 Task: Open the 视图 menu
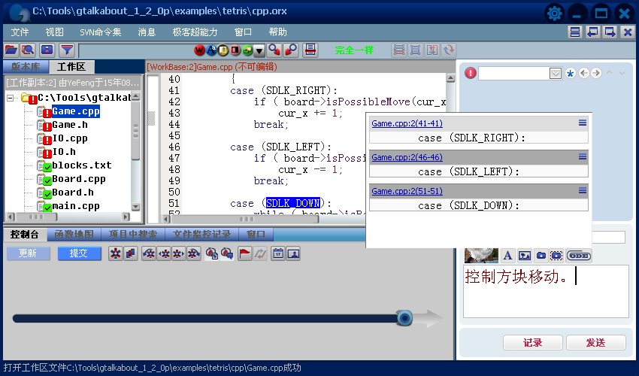click(x=55, y=32)
